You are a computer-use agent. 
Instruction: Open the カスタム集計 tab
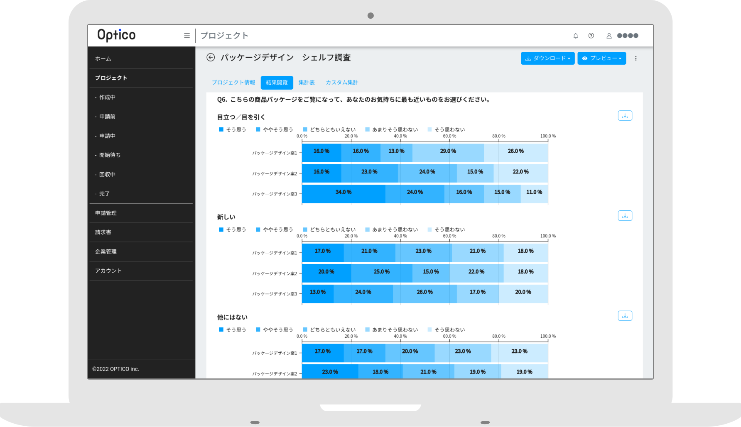(x=341, y=83)
